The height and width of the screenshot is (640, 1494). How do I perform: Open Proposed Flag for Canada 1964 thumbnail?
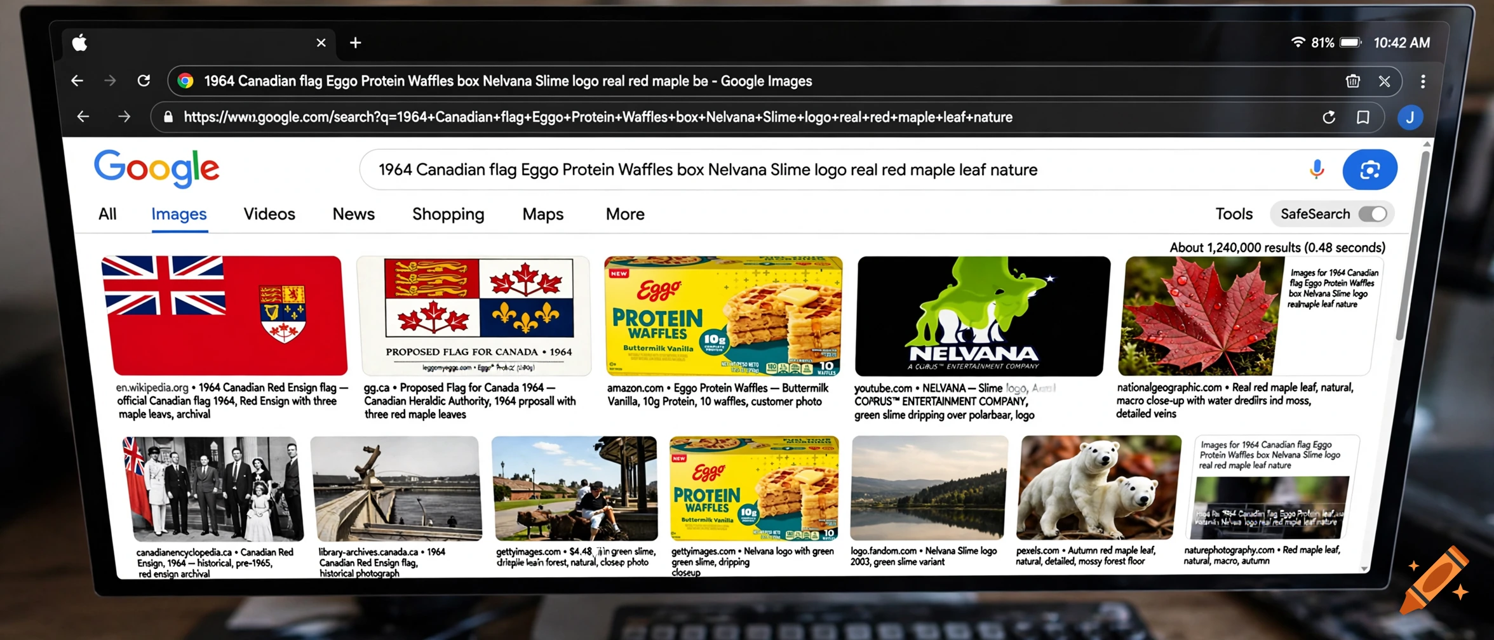pyautogui.click(x=474, y=316)
